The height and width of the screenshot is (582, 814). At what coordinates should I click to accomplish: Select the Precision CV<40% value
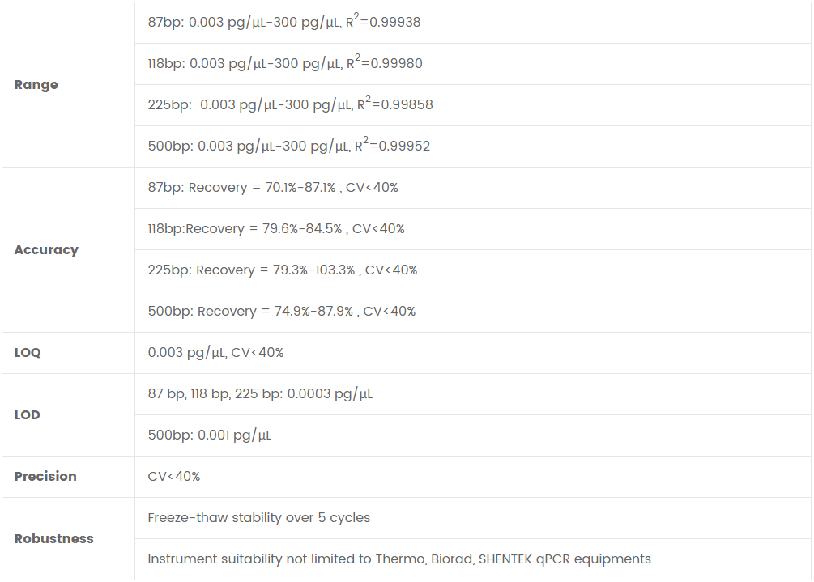point(174,477)
